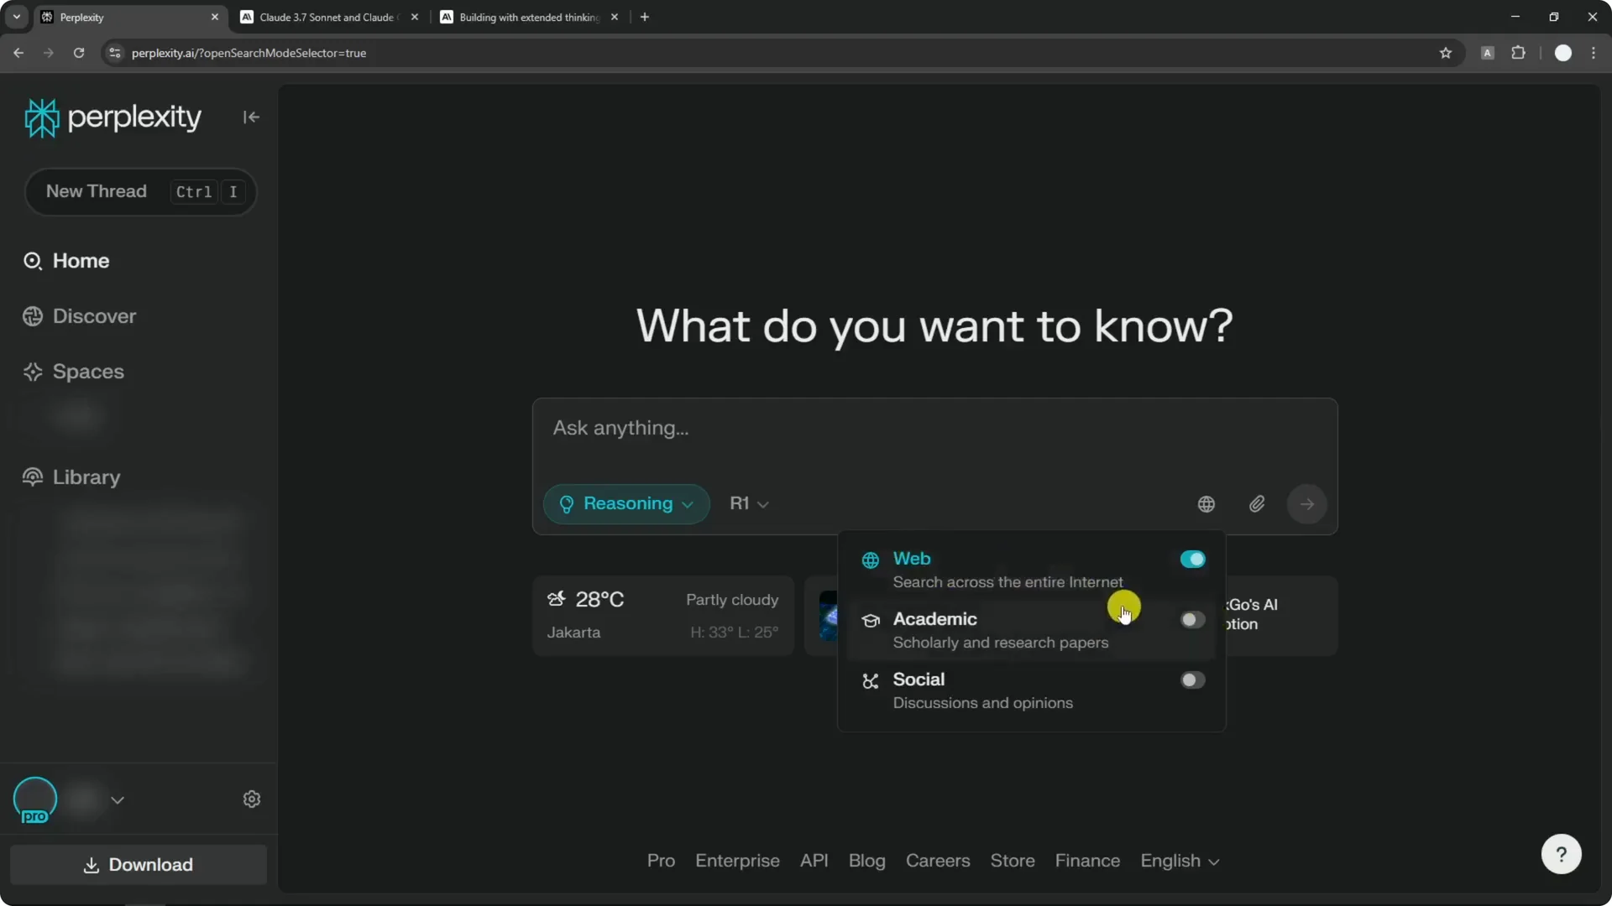Enable the Social discussions toggle
1612x906 pixels.
pos(1192,680)
